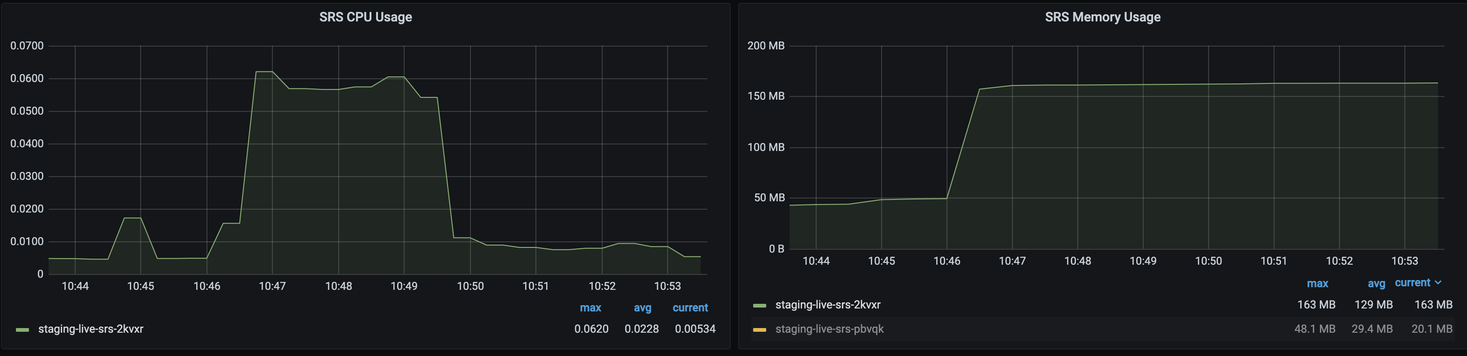Sort Memory legend by max column

tap(1317, 283)
